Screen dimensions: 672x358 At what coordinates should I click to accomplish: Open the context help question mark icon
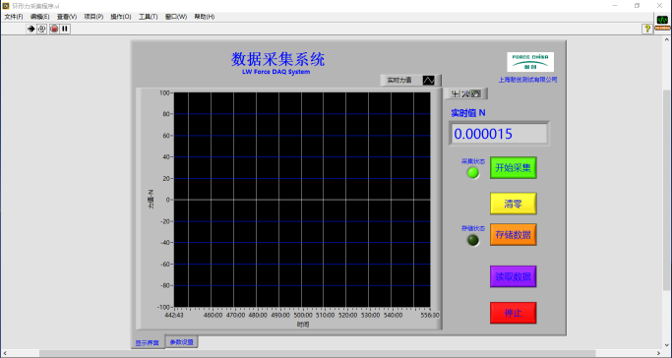647,29
